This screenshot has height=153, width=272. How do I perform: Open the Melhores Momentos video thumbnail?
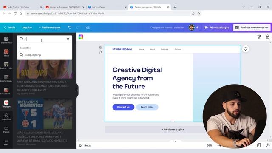click(x=45, y=114)
